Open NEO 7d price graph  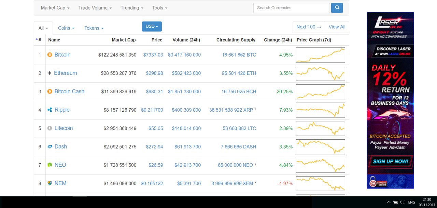[321, 165]
